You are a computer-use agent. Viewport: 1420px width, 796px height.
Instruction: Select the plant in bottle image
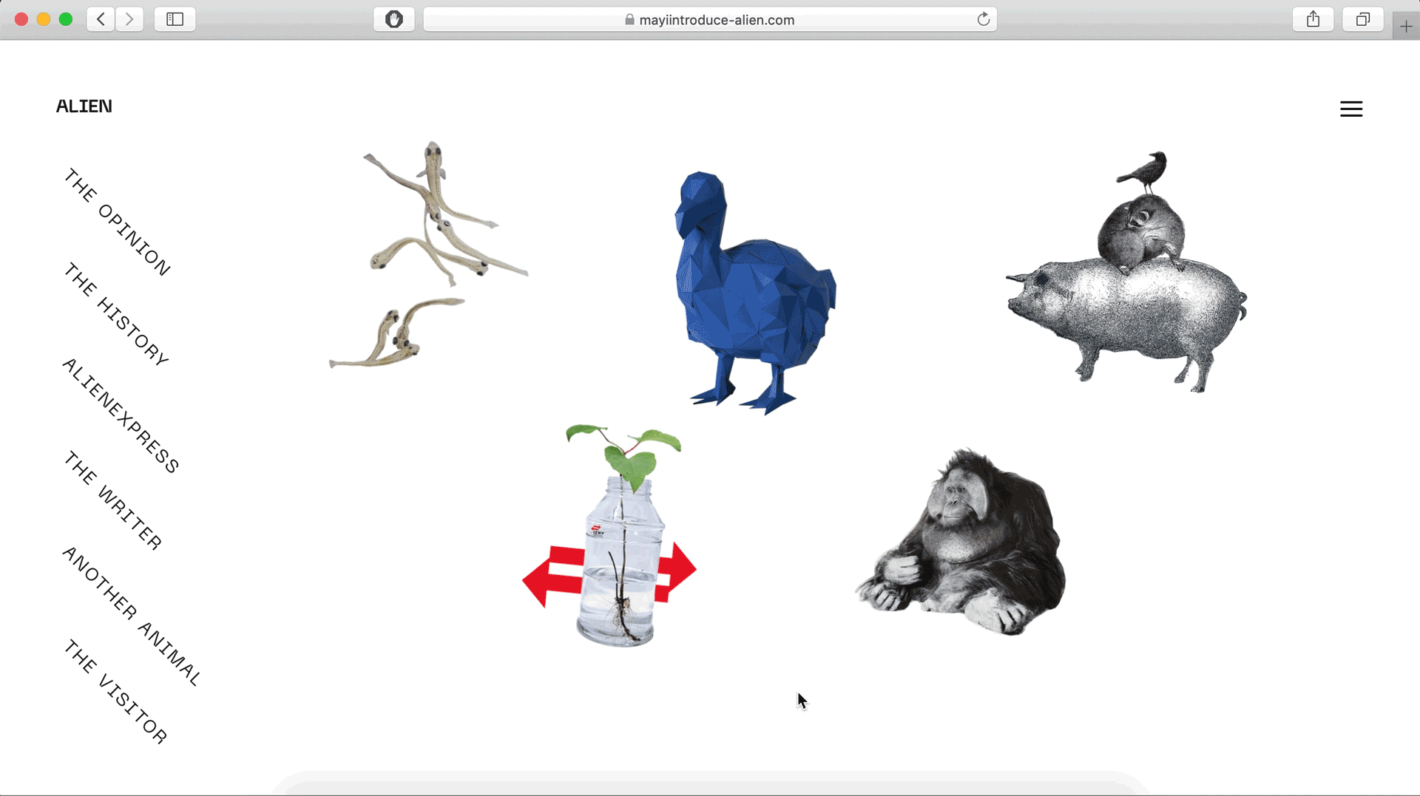point(609,536)
